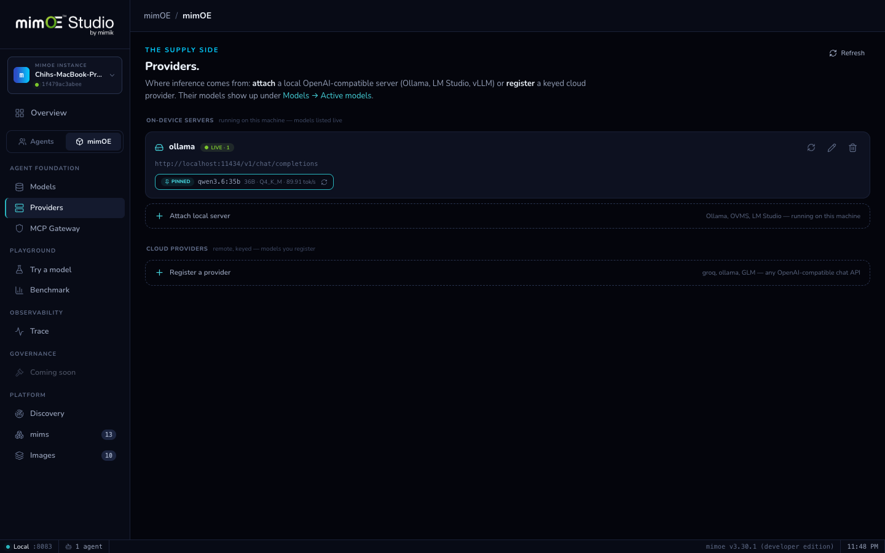Click the mims cubes icon
The height and width of the screenshot is (553, 885).
click(20, 434)
